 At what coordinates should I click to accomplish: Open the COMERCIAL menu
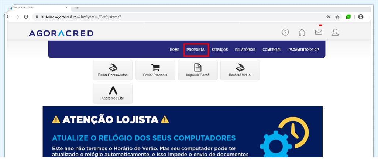[x=272, y=50]
